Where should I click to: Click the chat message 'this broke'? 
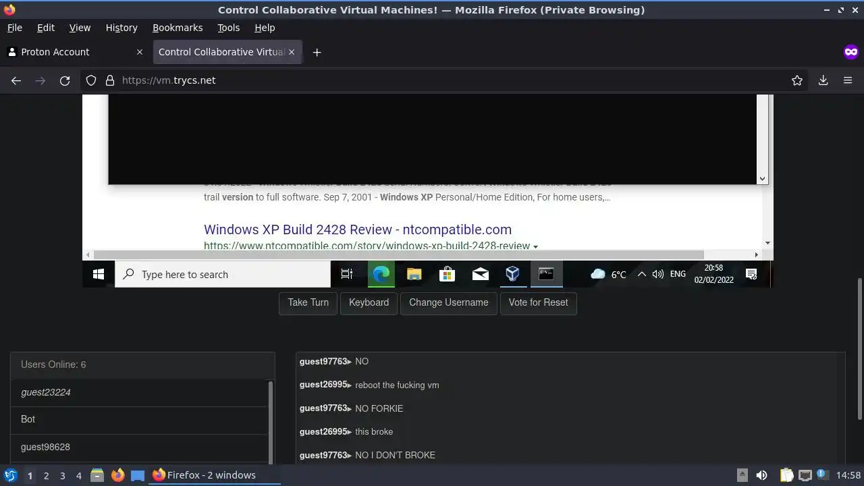[x=374, y=431]
